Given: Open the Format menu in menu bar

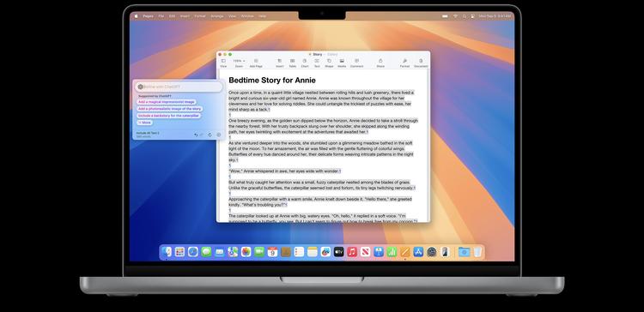Looking at the screenshot, I should [x=200, y=16].
